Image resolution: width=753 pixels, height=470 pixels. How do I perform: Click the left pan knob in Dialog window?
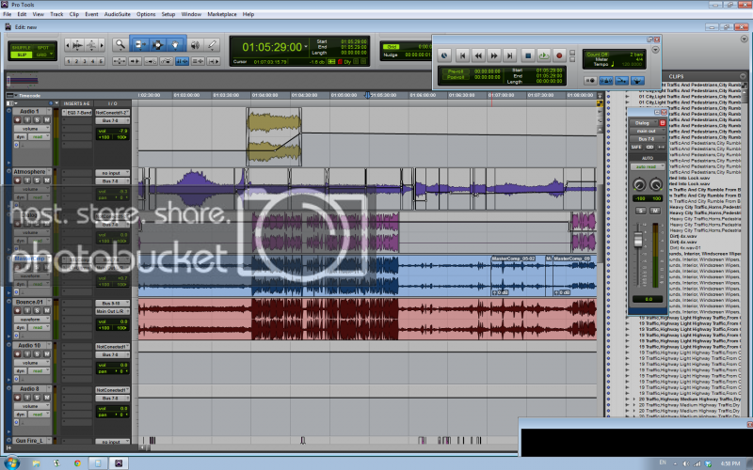click(x=639, y=184)
